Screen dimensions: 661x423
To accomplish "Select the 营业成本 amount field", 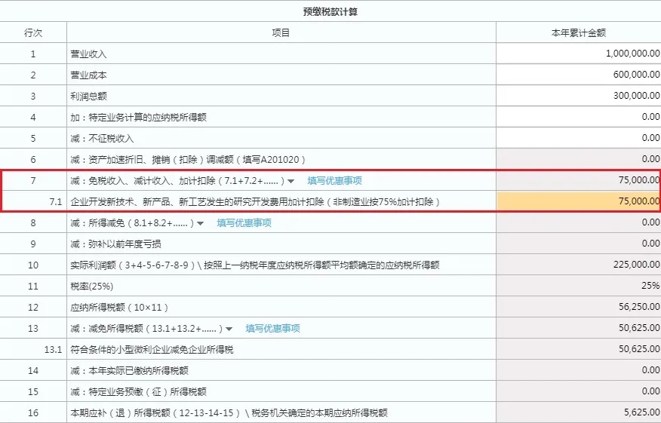I will click(x=578, y=75).
